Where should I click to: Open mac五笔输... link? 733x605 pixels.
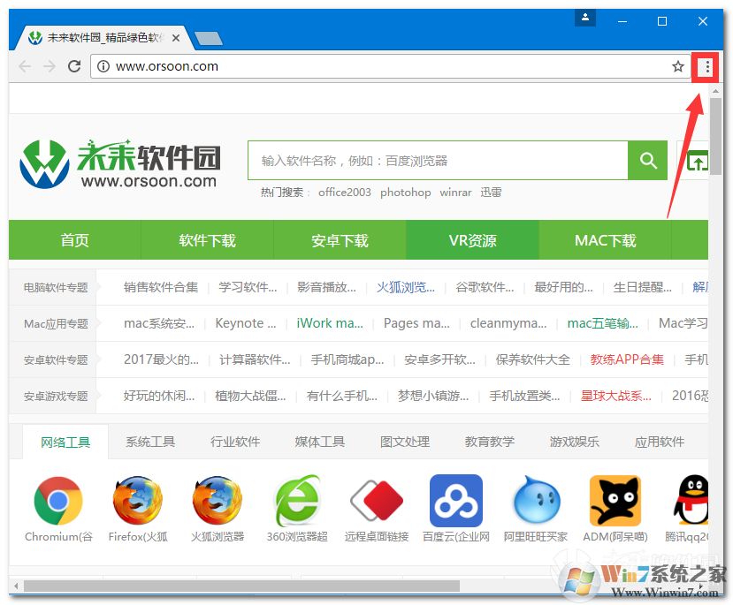(602, 323)
